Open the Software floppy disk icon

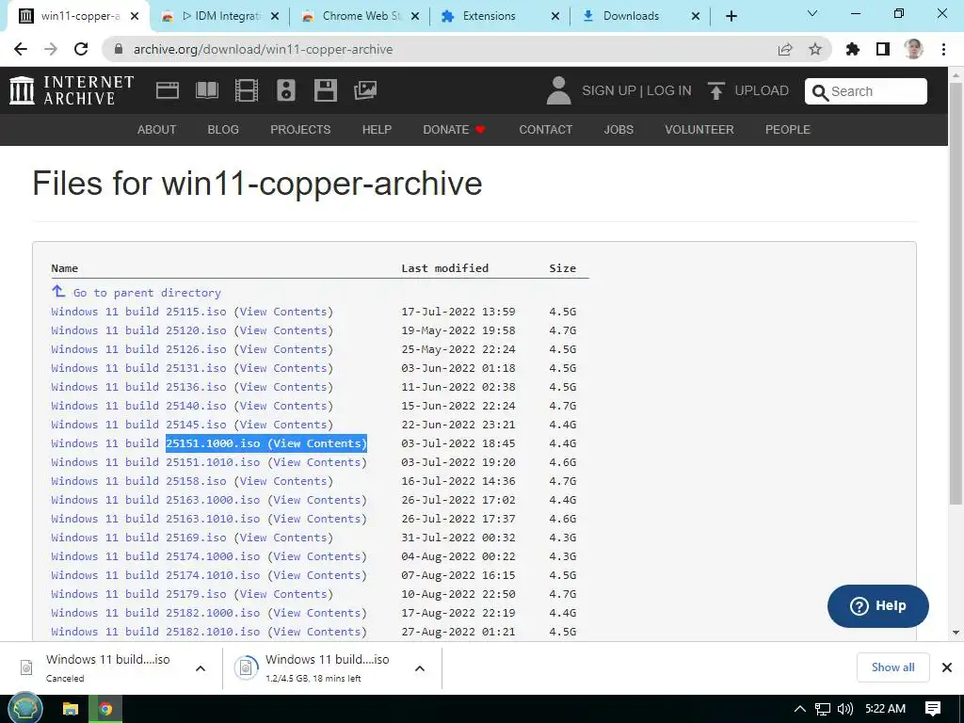(325, 90)
